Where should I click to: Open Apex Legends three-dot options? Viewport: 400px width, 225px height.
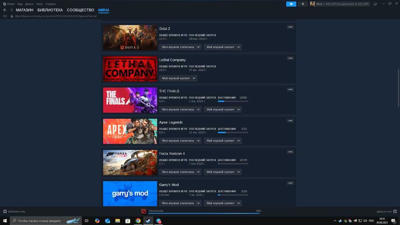(290, 121)
